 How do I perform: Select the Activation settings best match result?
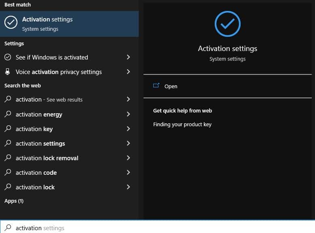pos(69,24)
